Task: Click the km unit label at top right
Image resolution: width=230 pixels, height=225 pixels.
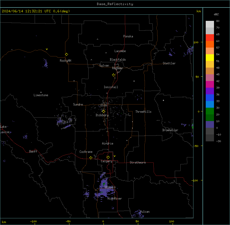Action: click(x=199, y=11)
